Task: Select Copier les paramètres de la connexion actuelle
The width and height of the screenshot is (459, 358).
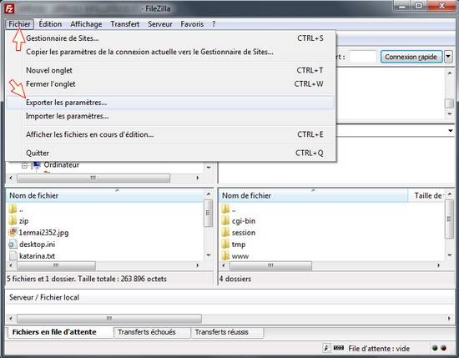Action: (170, 52)
